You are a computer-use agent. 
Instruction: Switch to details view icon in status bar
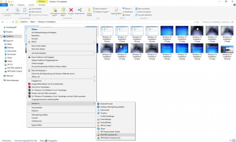click(x=231, y=141)
